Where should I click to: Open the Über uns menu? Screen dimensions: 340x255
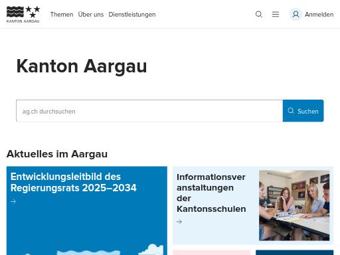coord(91,15)
